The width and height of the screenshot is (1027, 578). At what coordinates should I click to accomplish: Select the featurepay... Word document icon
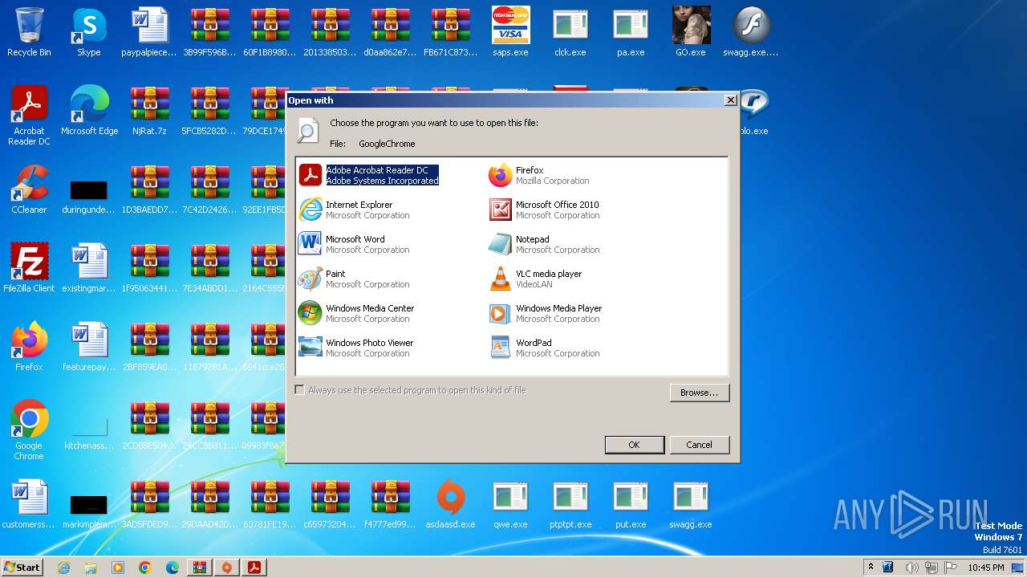click(89, 347)
